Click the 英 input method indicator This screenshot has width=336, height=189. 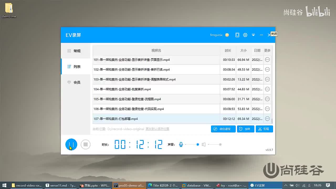(x=309, y=185)
